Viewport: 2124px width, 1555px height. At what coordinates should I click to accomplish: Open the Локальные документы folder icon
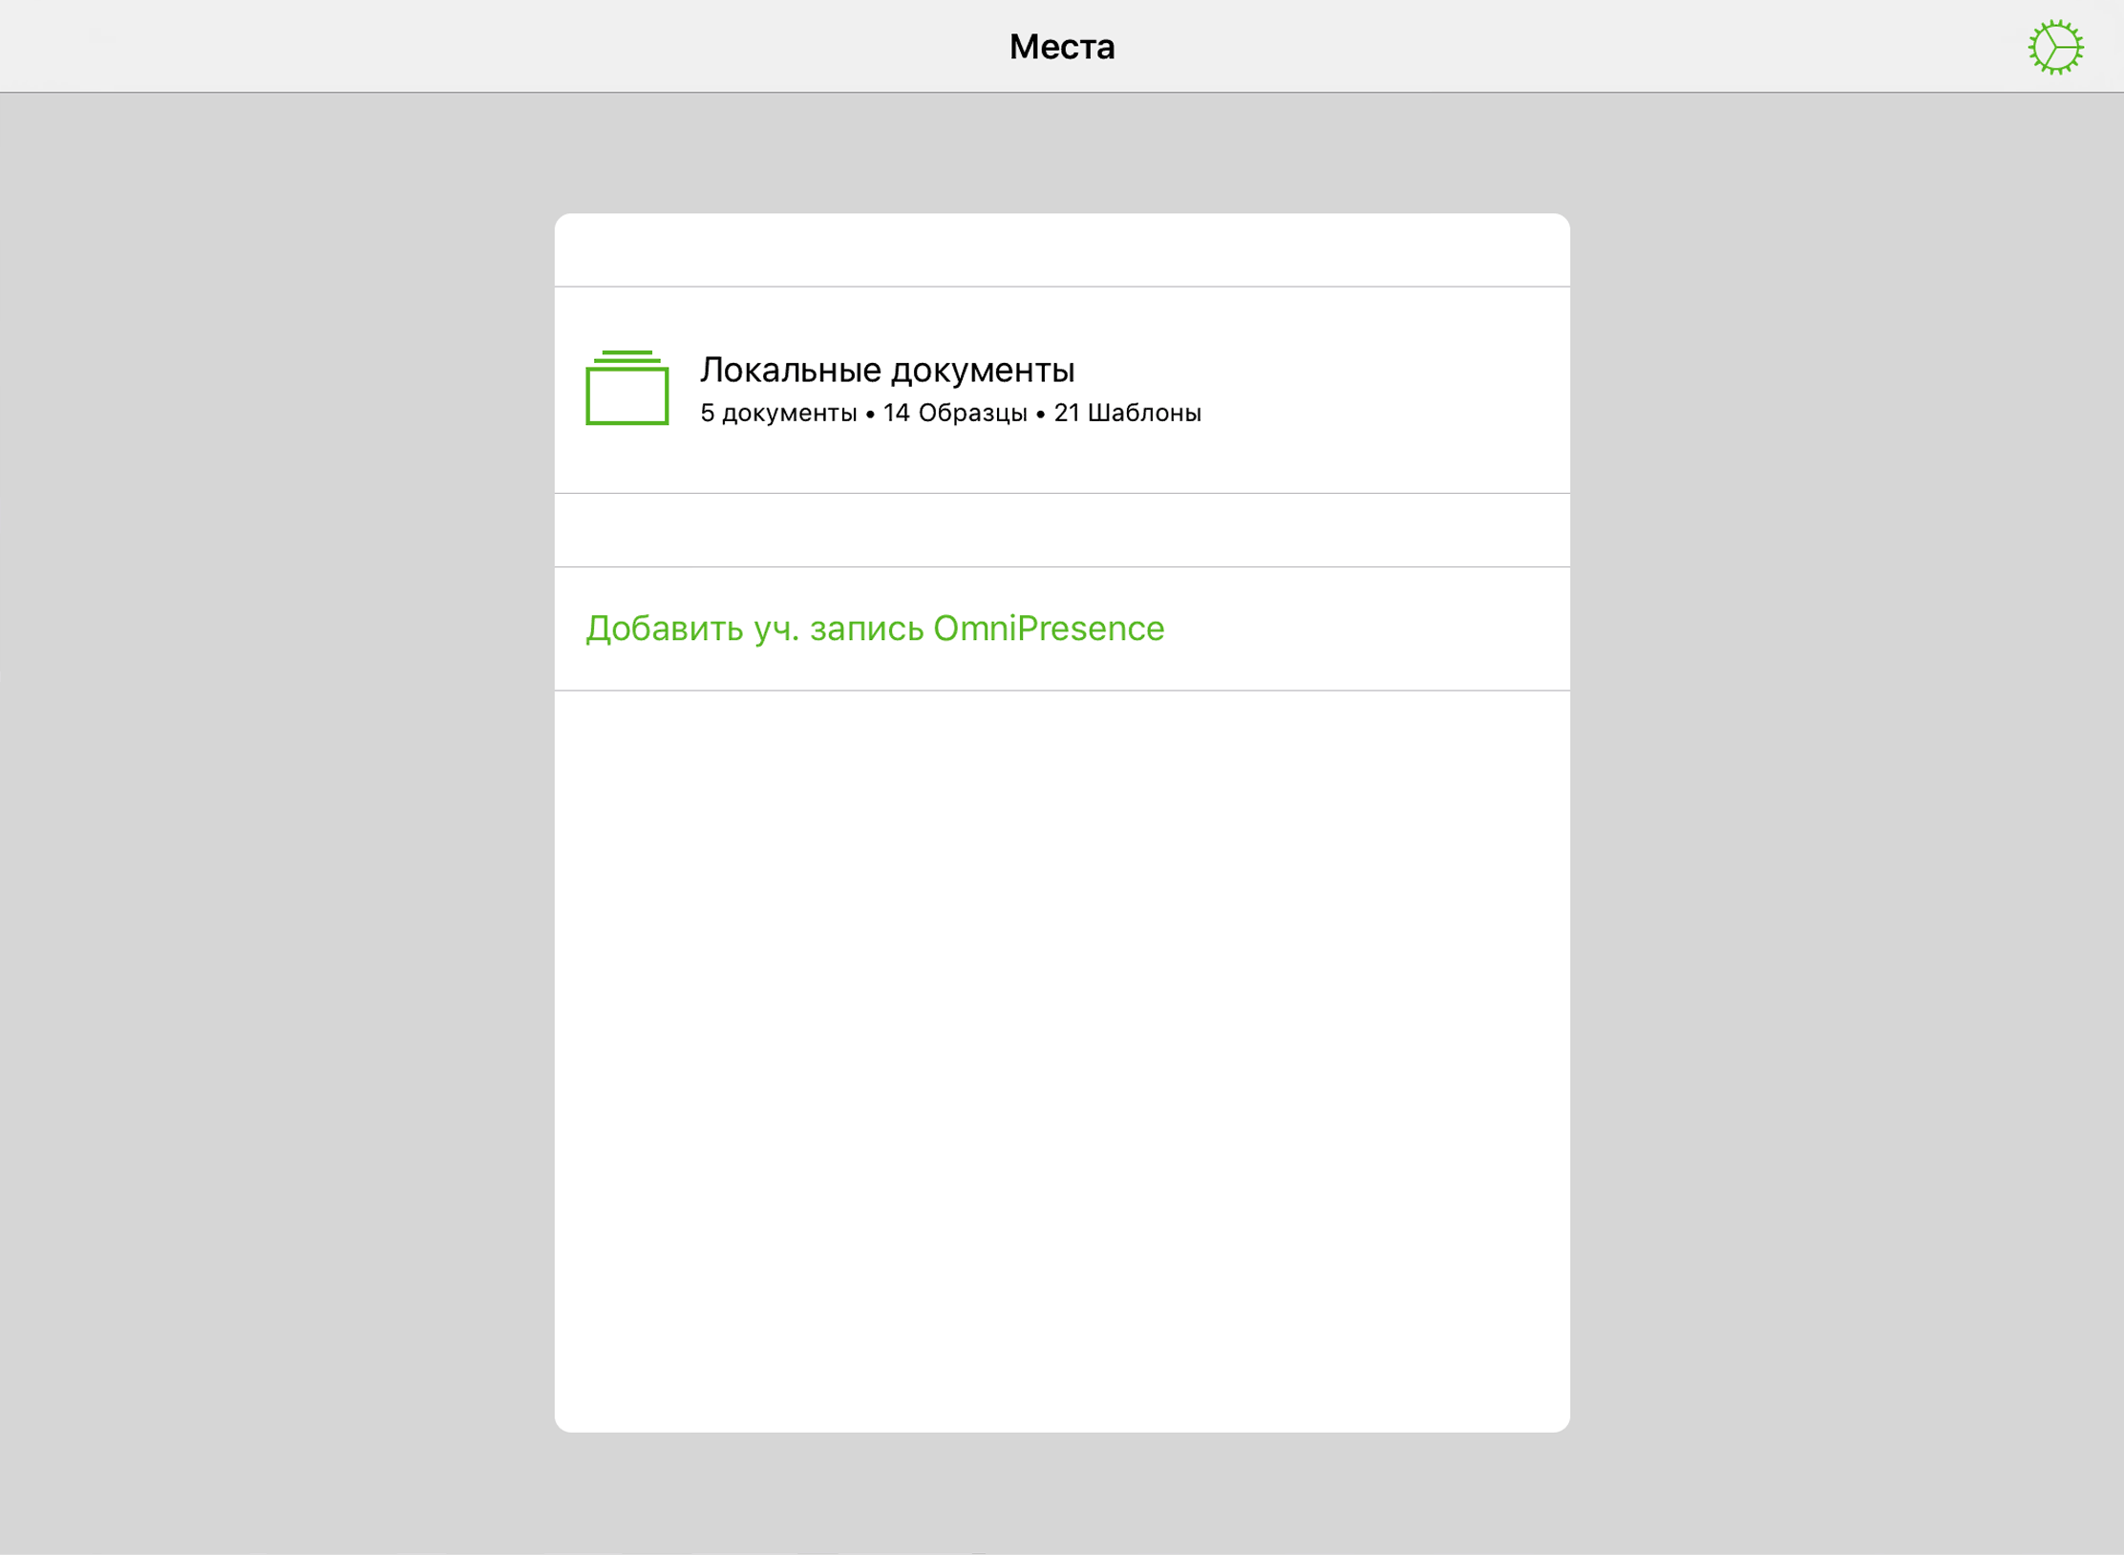[627, 388]
